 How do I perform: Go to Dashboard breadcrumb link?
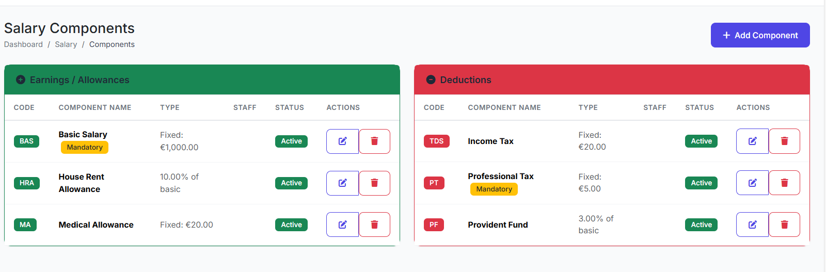pyautogui.click(x=23, y=44)
